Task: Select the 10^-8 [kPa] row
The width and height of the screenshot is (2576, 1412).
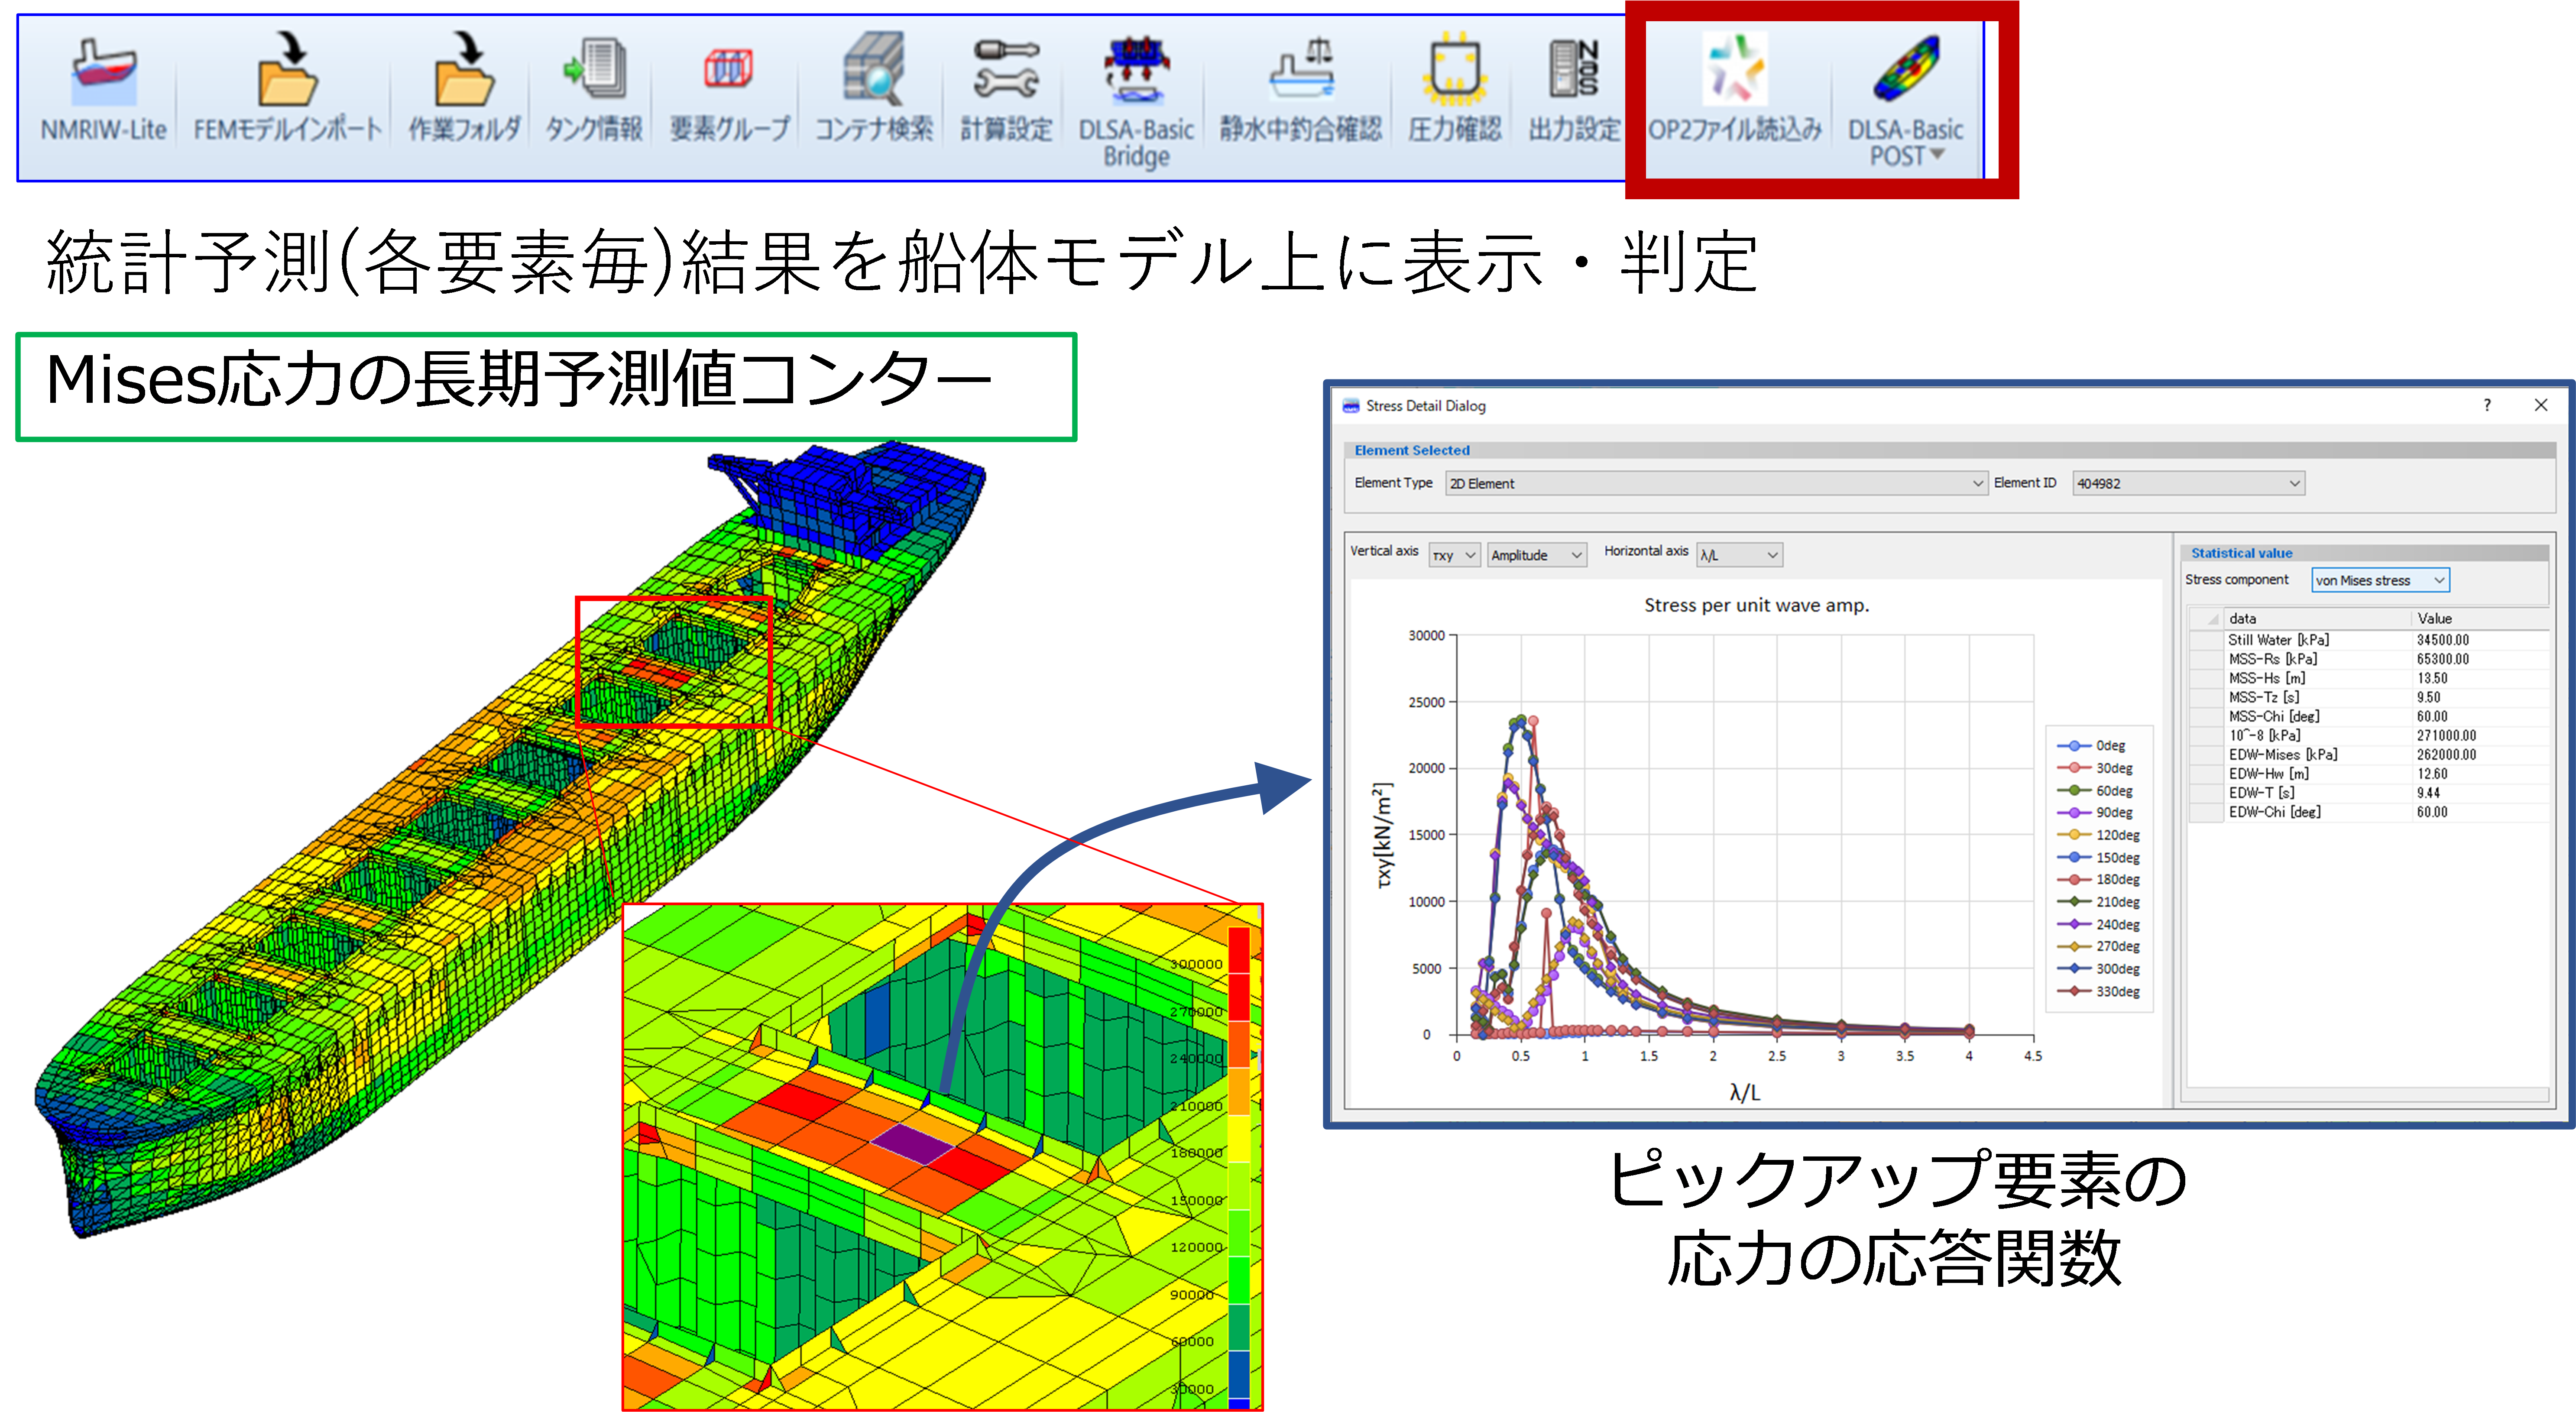Action: coord(2369,735)
